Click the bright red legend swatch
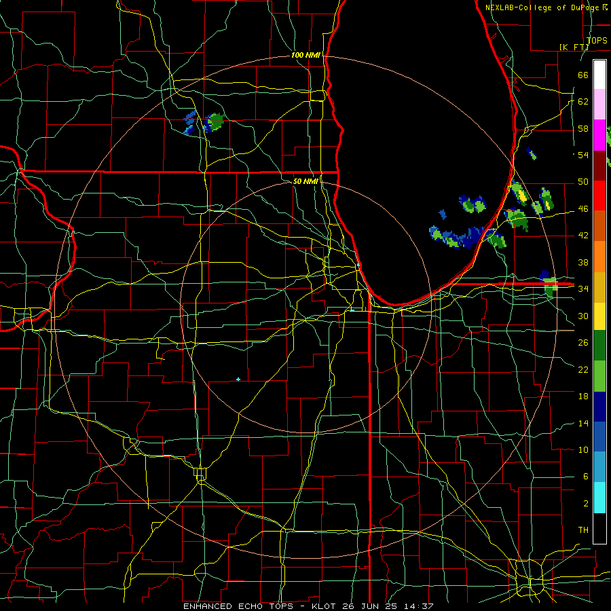The width and height of the screenshot is (611, 611). pyautogui.click(x=599, y=196)
